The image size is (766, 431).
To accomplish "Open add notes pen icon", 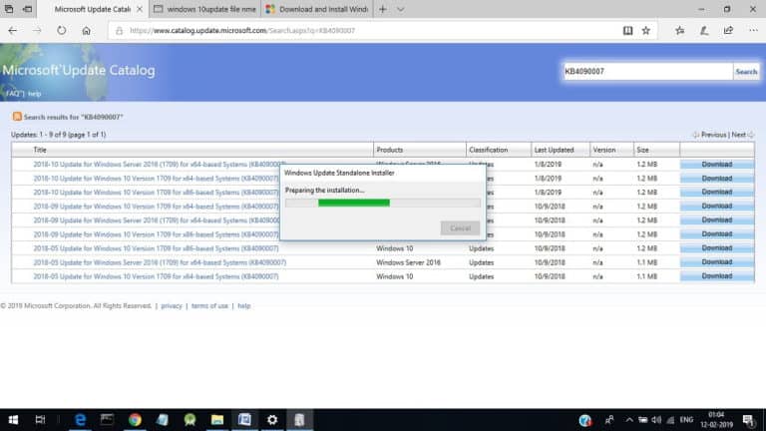I will click(704, 30).
